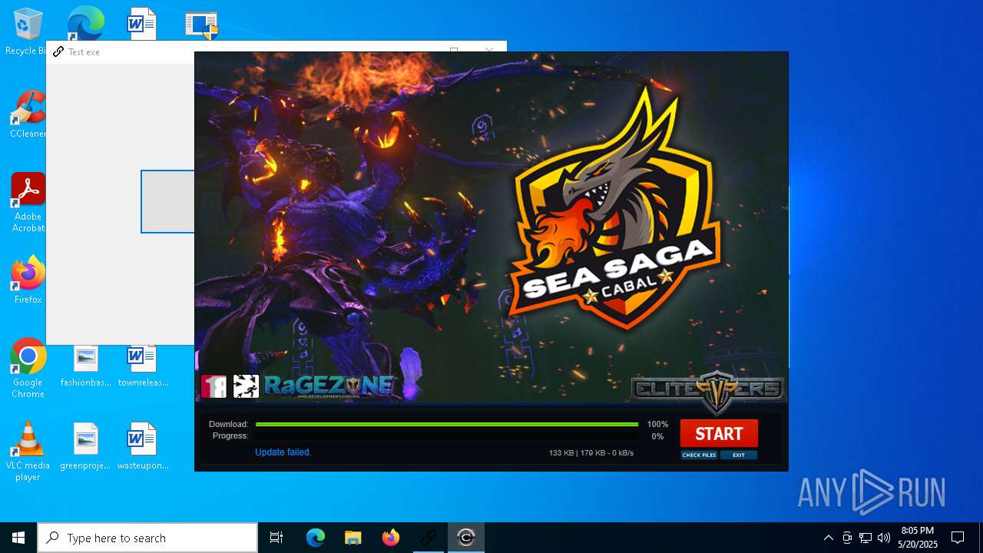The width and height of the screenshot is (983, 553).
Task: Click the green Download progress bar
Action: click(x=447, y=424)
